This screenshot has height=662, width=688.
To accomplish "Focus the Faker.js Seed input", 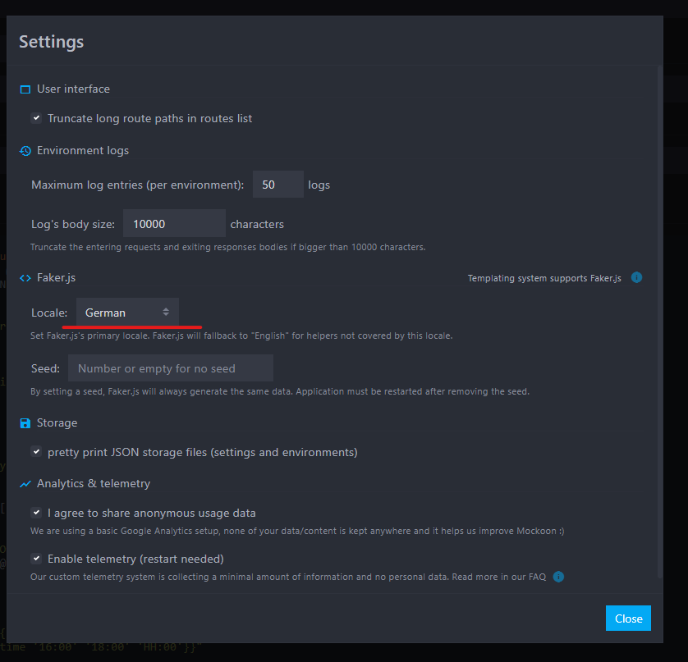I will (171, 368).
